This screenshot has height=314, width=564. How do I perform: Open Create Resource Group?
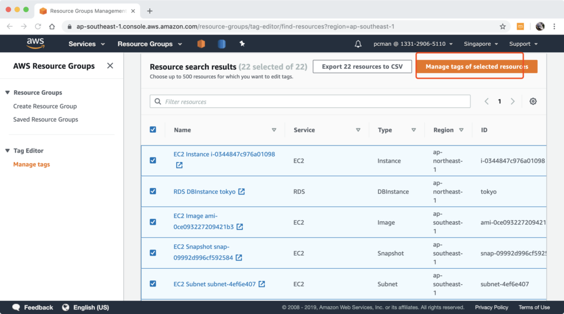[x=45, y=106]
